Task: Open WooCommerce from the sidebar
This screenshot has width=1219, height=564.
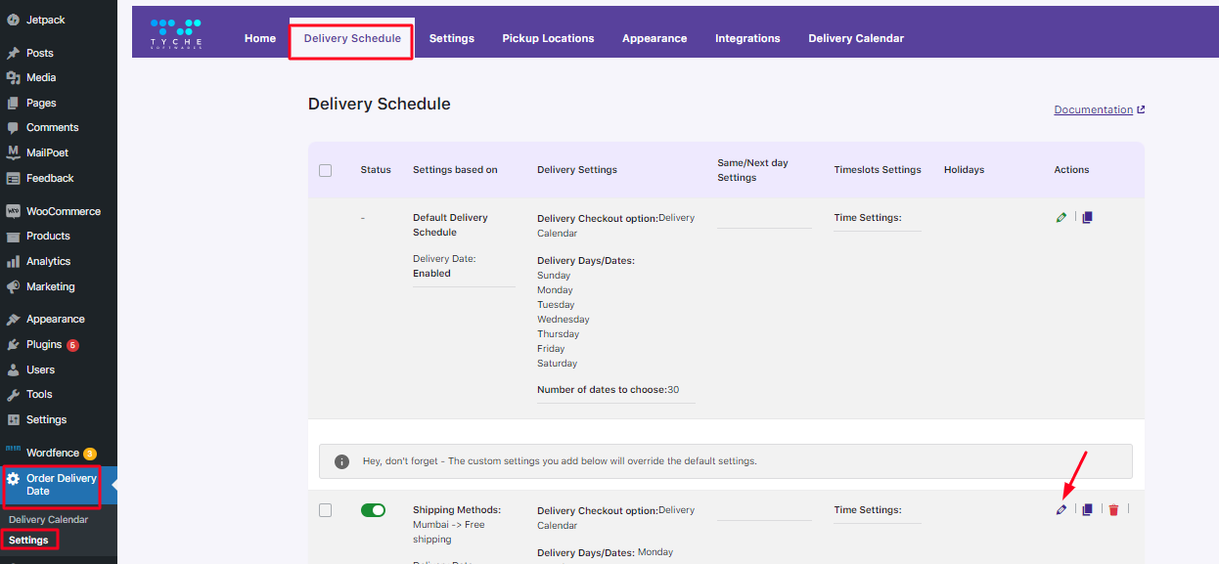Action: [x=63, y=211]
